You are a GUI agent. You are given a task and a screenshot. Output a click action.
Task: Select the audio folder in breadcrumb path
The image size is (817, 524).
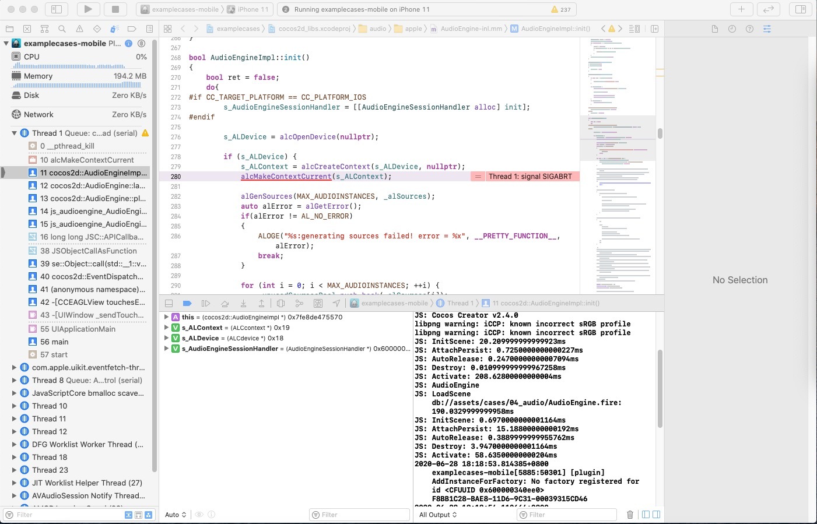[x=377, y=29]
